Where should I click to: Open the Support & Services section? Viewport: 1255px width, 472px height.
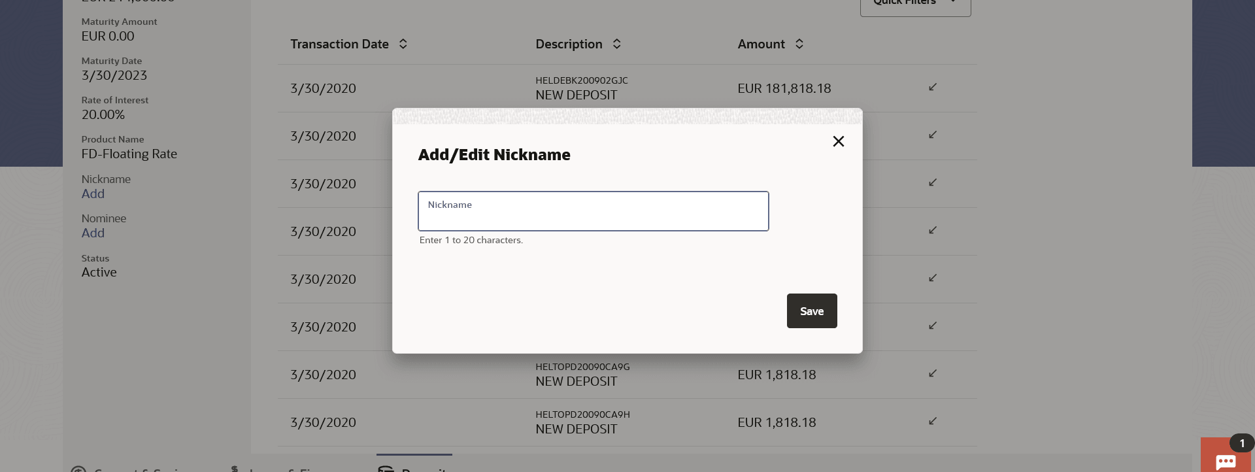pos(131,469)
